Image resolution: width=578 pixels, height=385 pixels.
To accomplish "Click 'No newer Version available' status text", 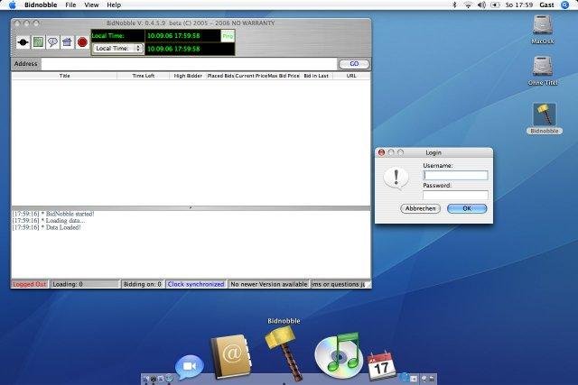I will tap(269, 284).
